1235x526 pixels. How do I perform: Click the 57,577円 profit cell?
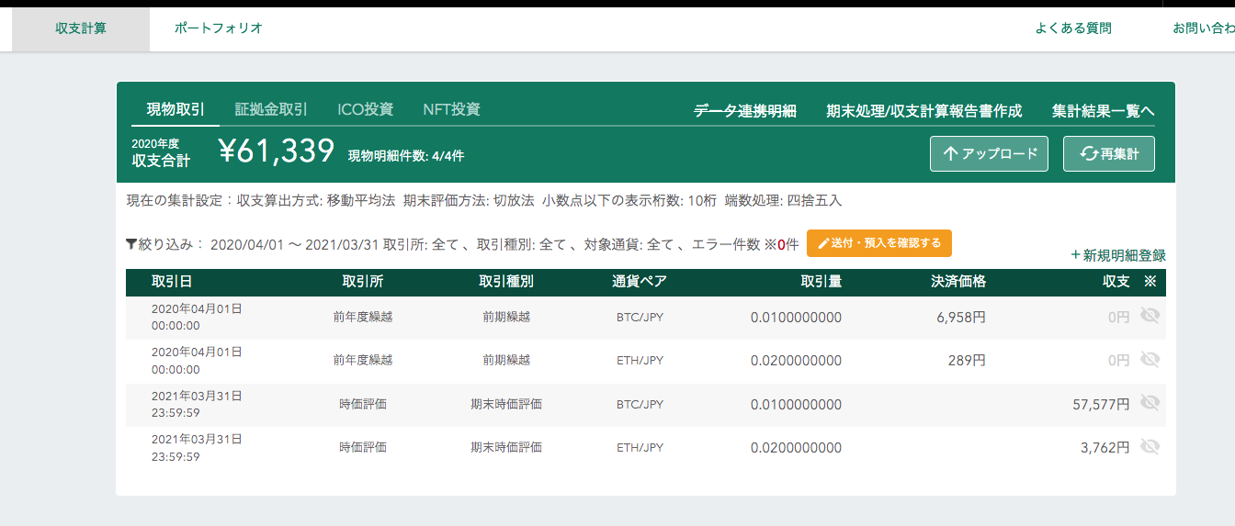1101,404
